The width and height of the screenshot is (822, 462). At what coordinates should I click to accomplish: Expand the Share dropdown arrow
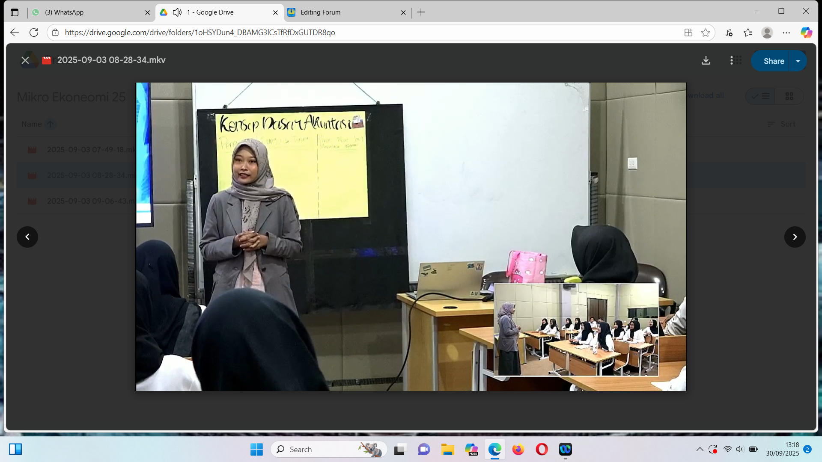pos(798,61)
